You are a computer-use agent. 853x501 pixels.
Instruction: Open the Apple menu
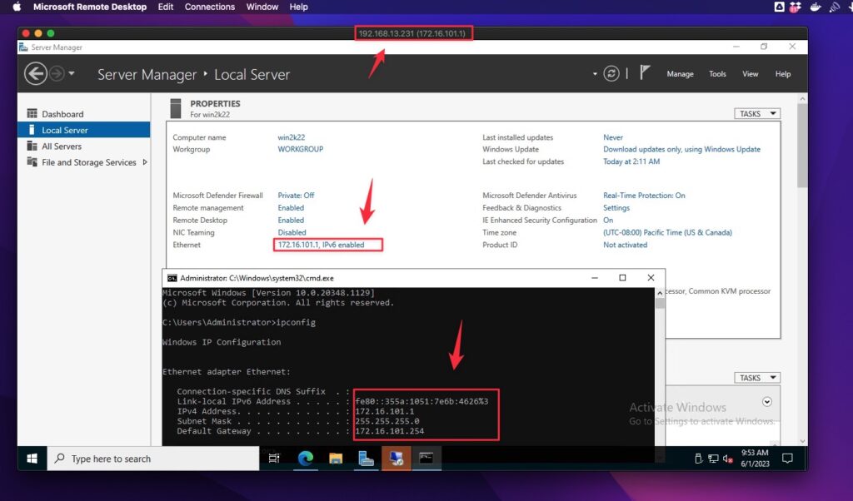17,7
